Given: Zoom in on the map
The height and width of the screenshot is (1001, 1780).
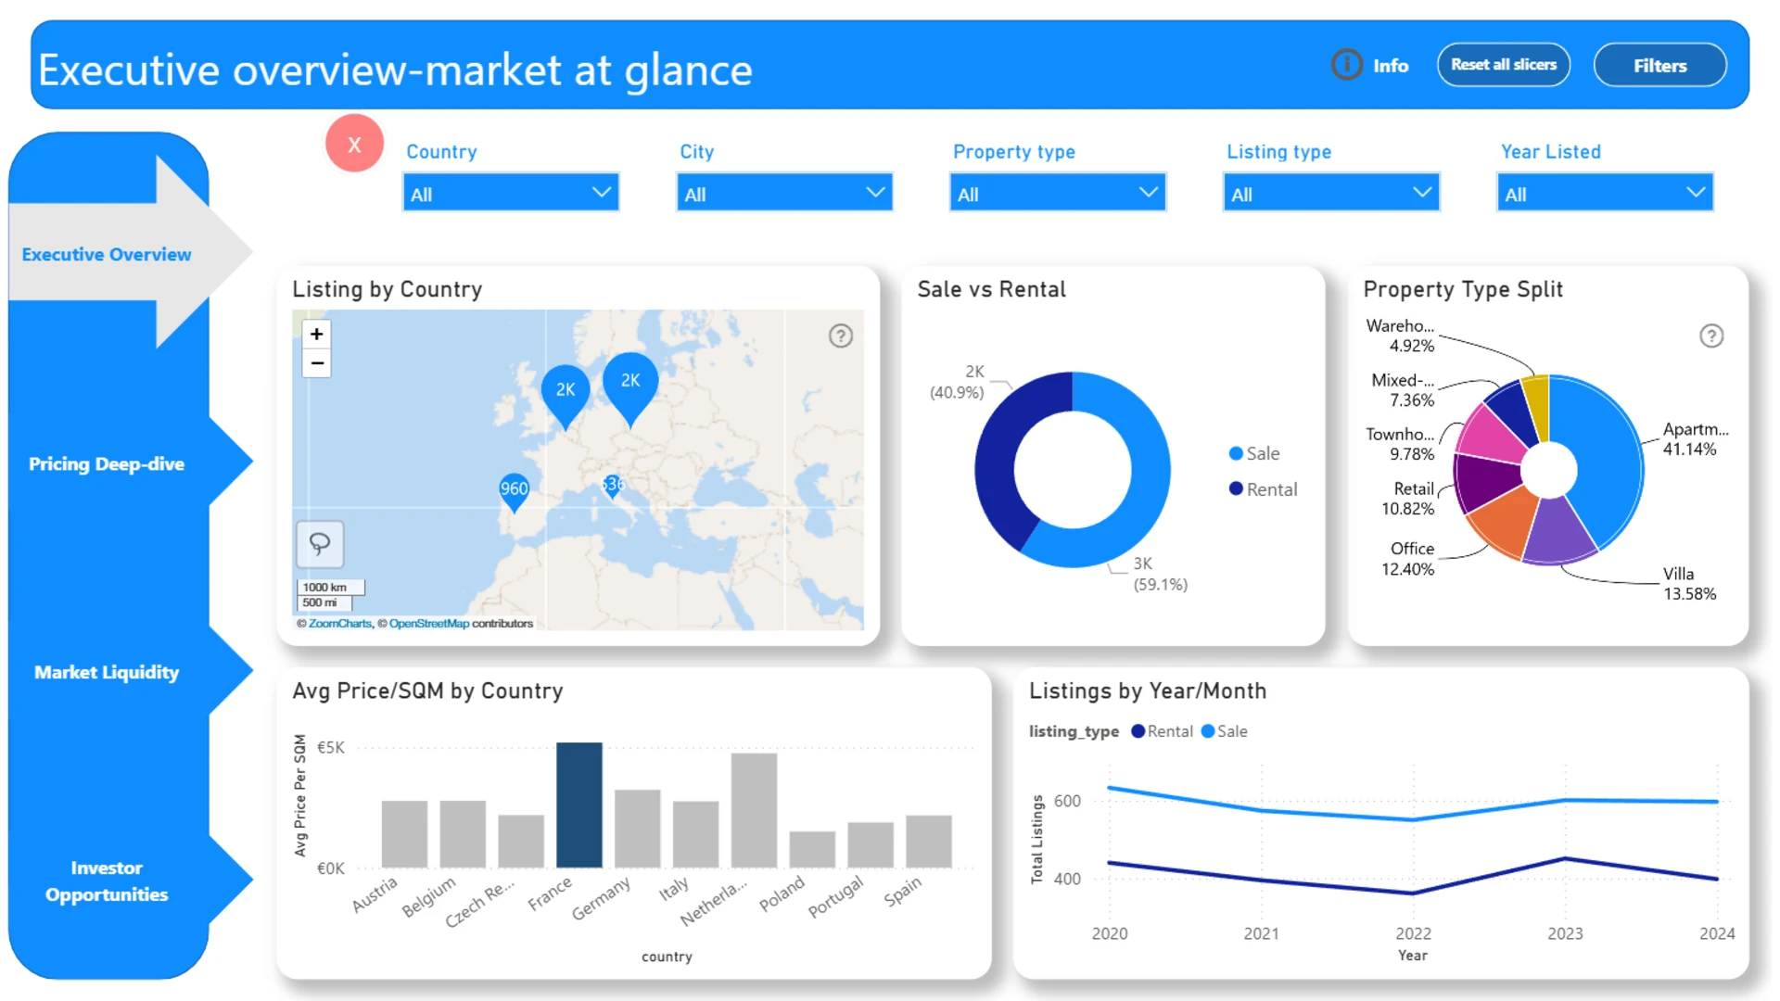Looking at the screenshot, I should [317, 334].
